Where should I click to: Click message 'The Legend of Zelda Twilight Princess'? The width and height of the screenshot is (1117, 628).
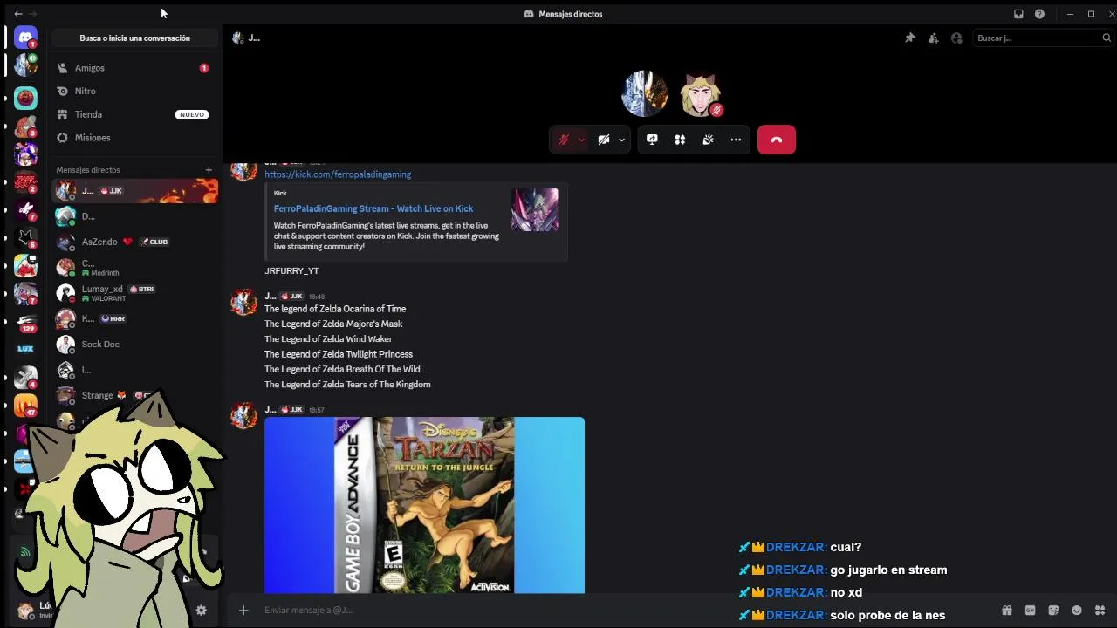pos(339,354)
